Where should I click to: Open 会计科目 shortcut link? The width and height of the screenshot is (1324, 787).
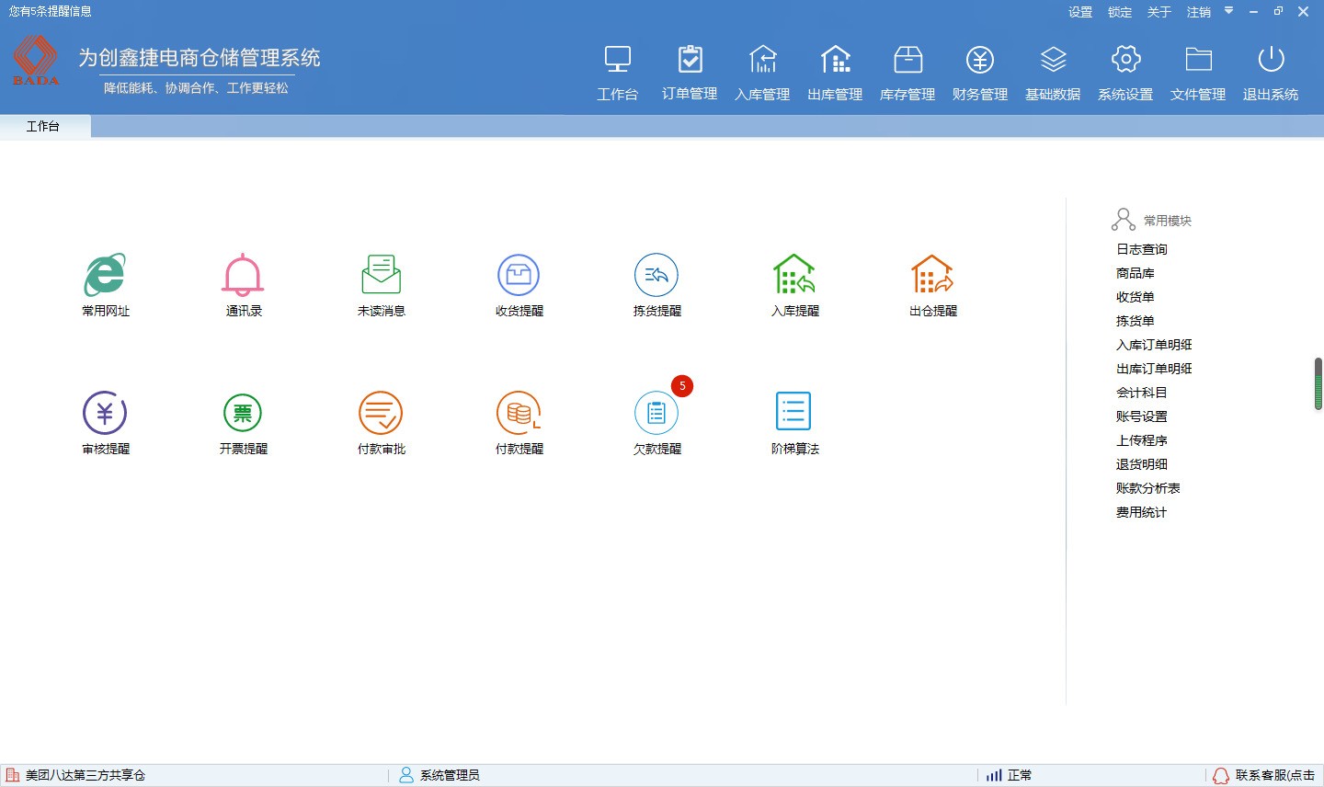click(1142, 393)
